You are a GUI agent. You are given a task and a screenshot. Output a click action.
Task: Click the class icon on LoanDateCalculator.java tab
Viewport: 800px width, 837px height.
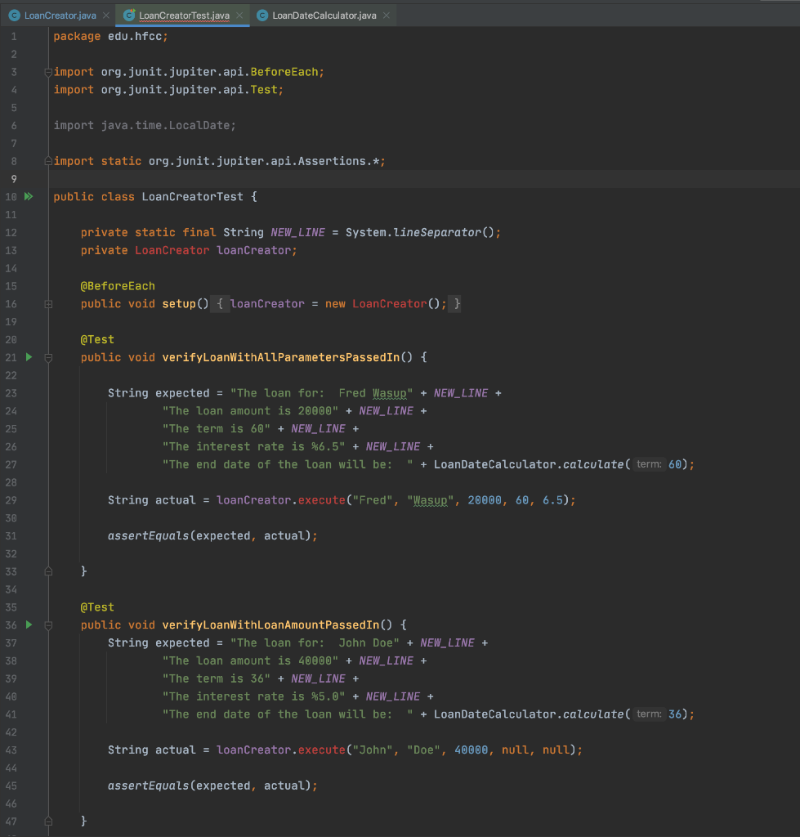coord(262,14)
